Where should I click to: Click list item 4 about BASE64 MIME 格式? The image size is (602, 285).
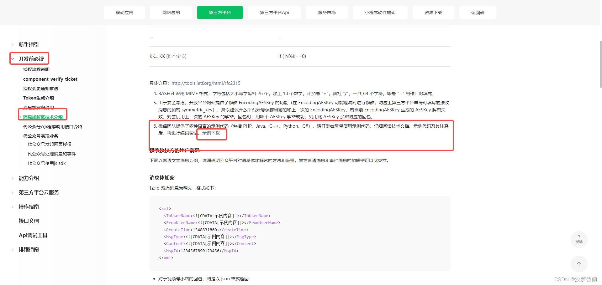coord(293,94)
